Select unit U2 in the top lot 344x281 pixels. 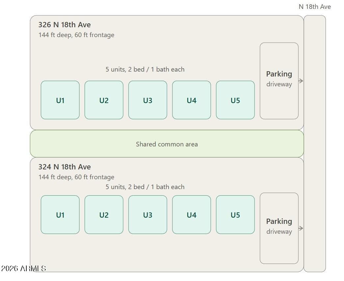click(x=104, y=100)
